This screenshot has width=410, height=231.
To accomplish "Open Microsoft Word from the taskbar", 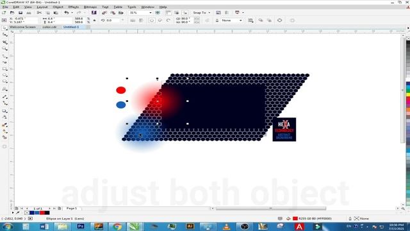I will pyautogui.click(x=44, y=227).
